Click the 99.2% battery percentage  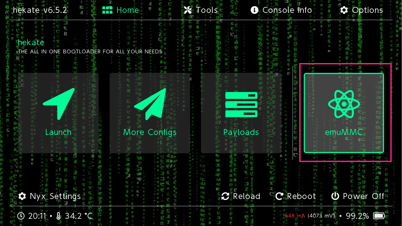(357, 216)
